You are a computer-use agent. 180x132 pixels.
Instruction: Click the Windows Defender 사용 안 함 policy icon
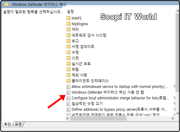68,92
